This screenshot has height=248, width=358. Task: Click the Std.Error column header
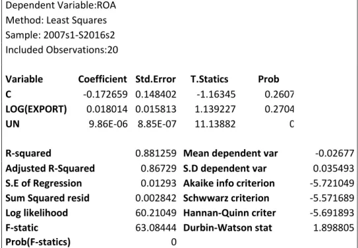[x=156, y=79]
